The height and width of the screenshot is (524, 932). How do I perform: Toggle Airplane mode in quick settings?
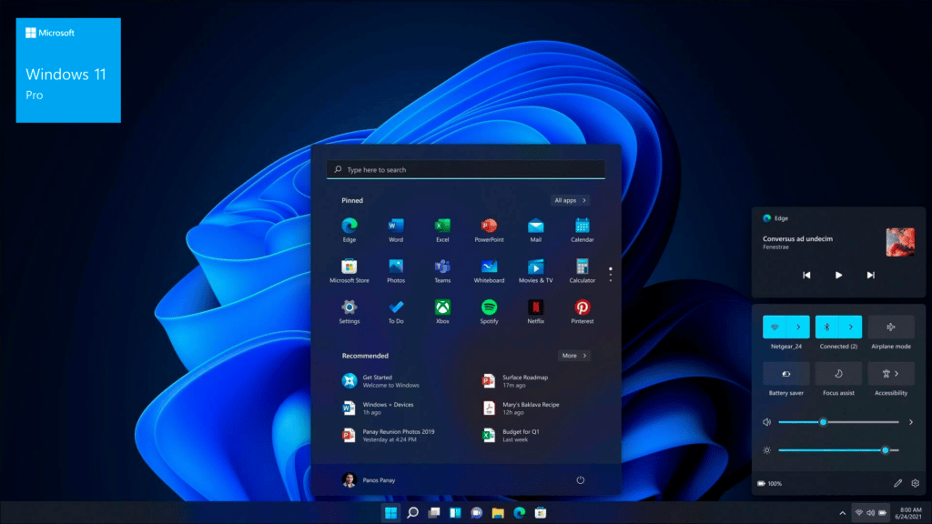point(891,327)
